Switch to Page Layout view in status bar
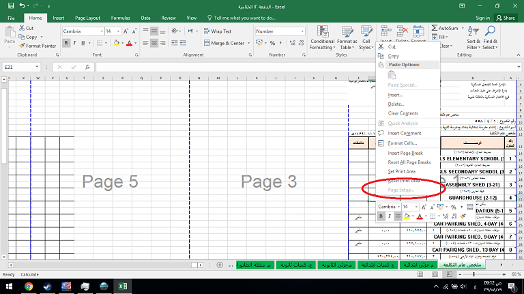The width and height of the screenshot is (524, 294). 435,274
